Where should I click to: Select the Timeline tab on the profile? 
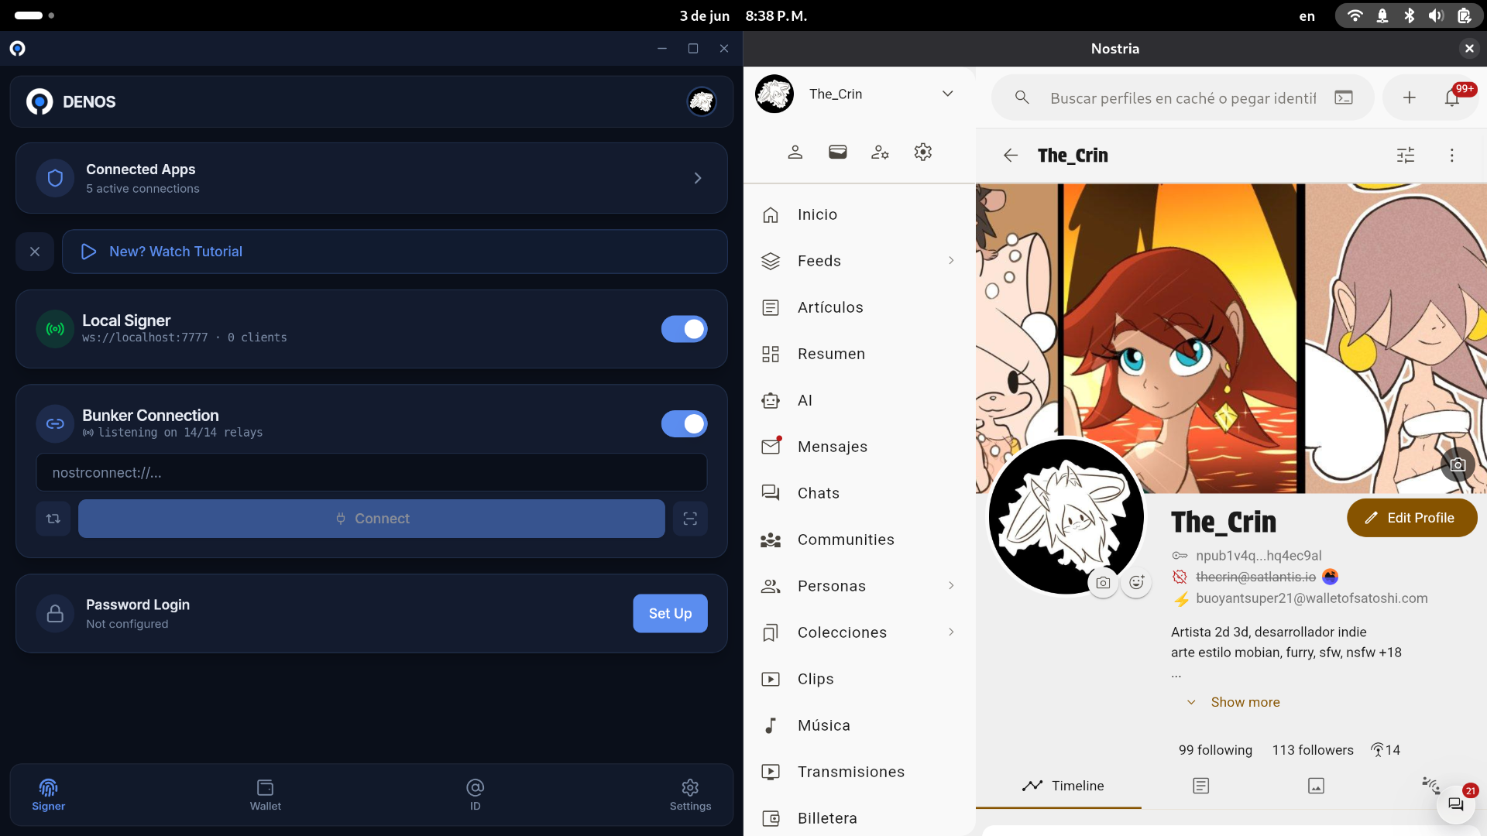coord(1063,786)
